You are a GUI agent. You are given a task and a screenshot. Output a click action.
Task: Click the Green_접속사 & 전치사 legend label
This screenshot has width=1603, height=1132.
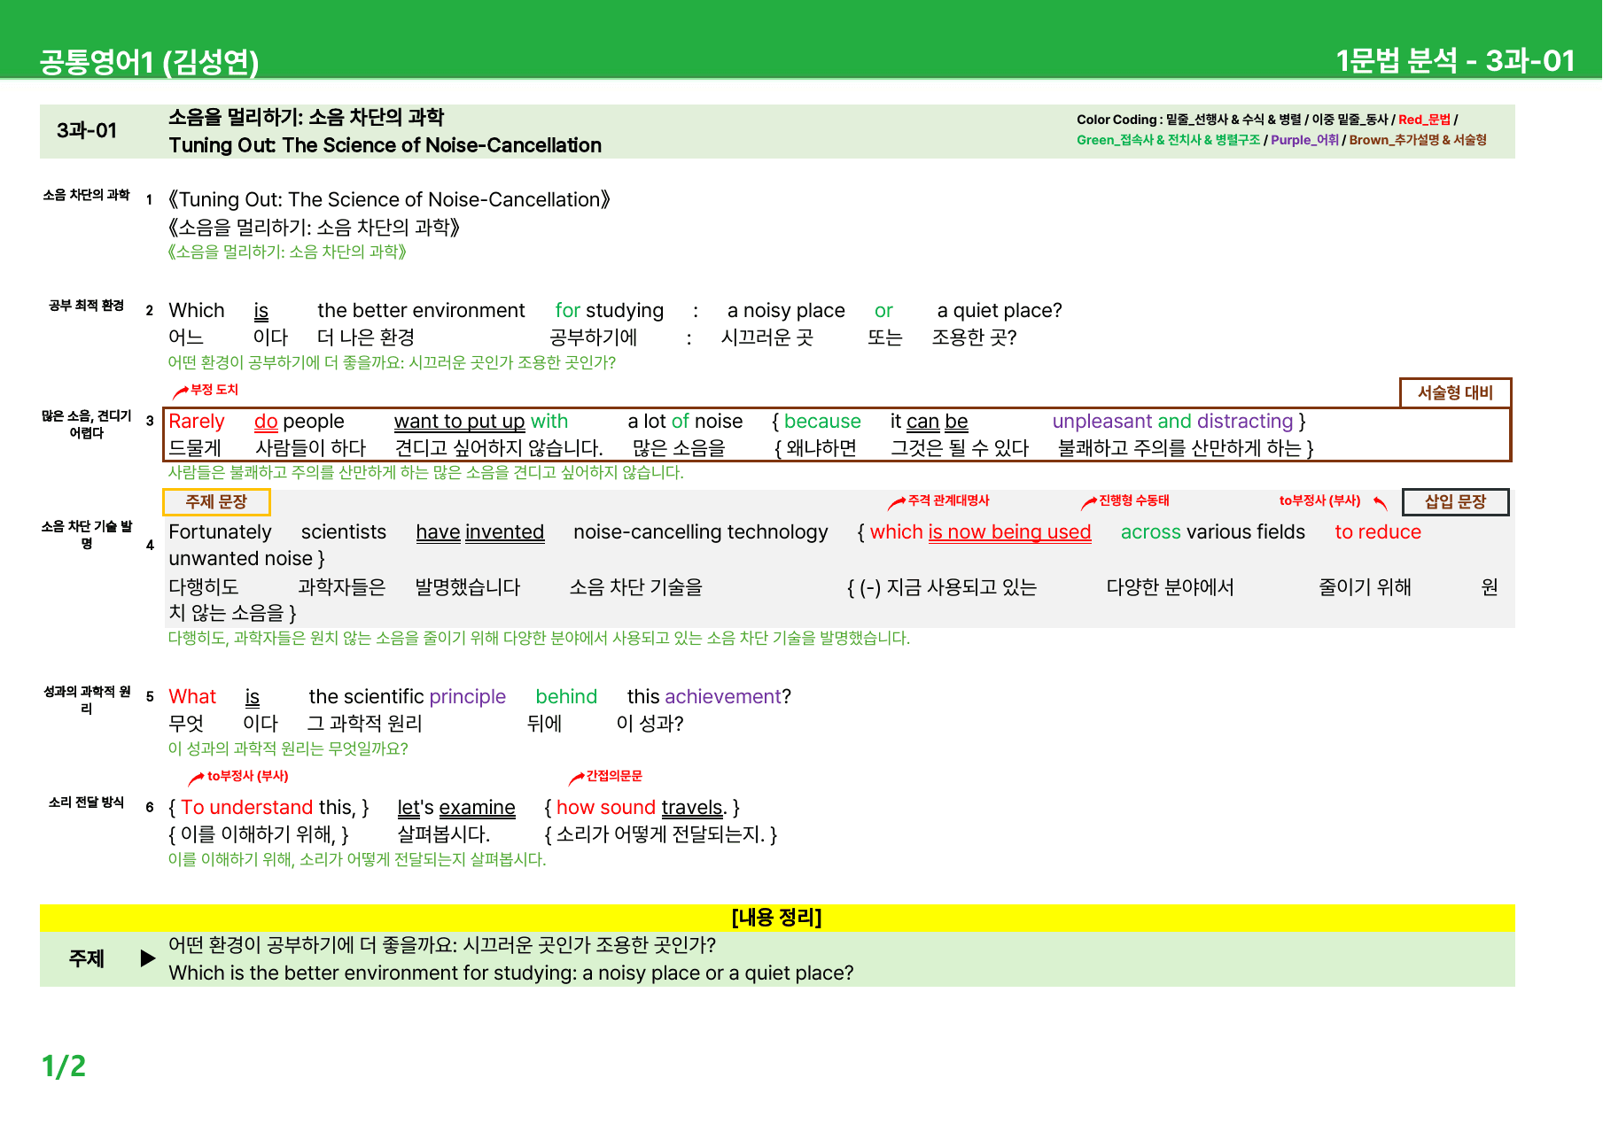tap(1168, 140)
